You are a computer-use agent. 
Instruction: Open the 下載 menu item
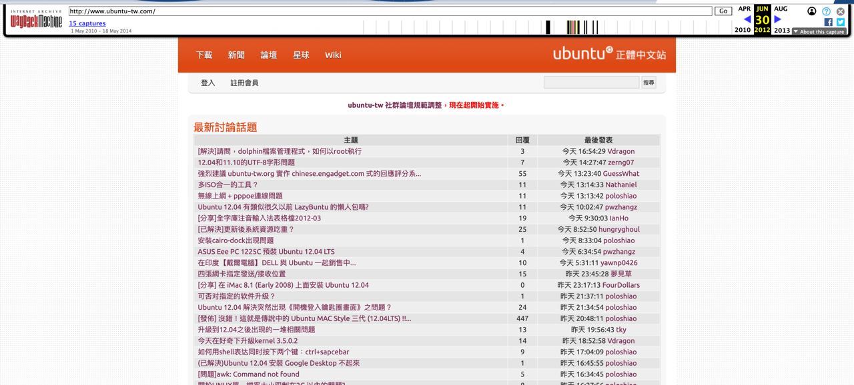click(x=204, y=55)
